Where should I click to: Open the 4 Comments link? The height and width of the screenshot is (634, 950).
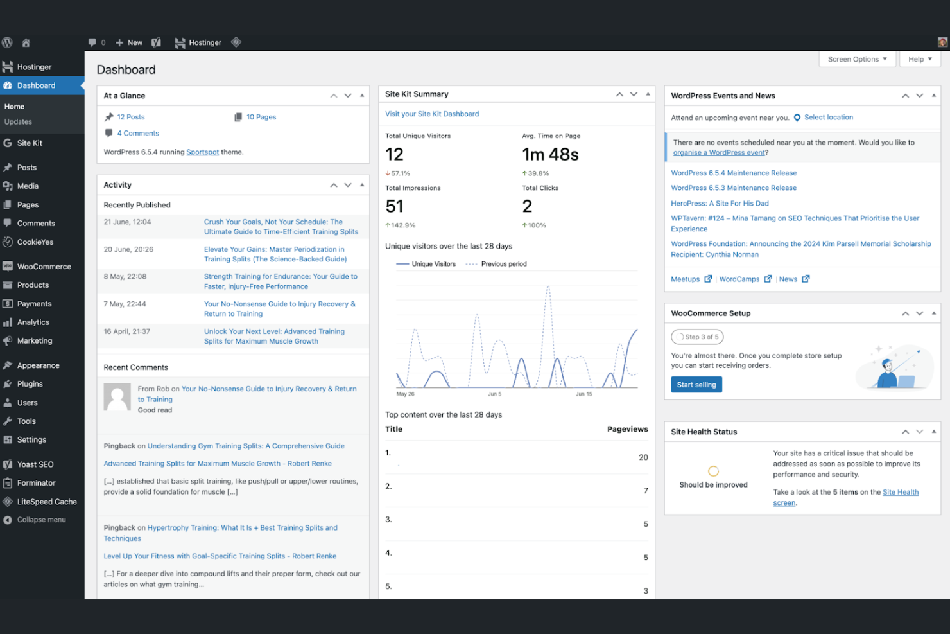click(138, 133)
